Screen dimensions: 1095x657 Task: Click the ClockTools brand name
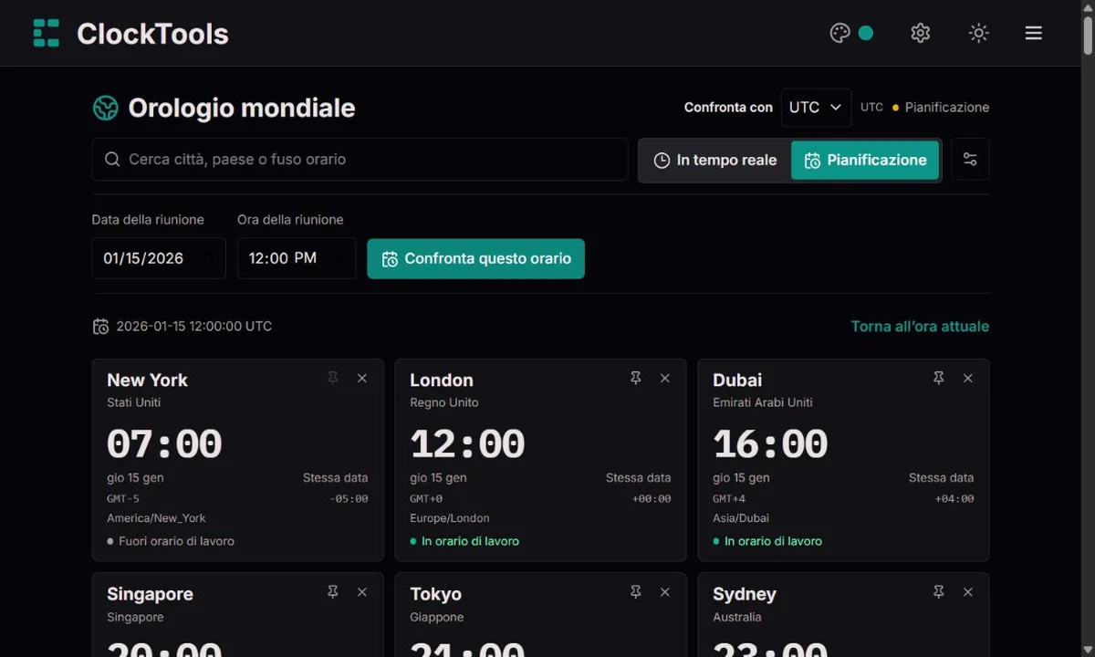click(x=152, y=34)
